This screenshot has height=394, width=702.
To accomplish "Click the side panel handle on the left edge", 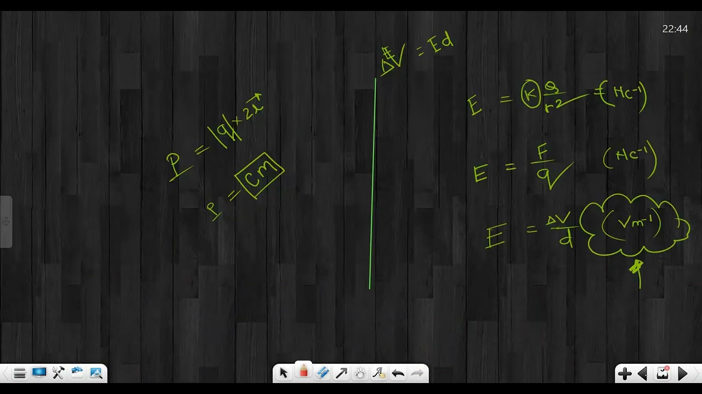I will pyautogui.click(x=6, y=222).
